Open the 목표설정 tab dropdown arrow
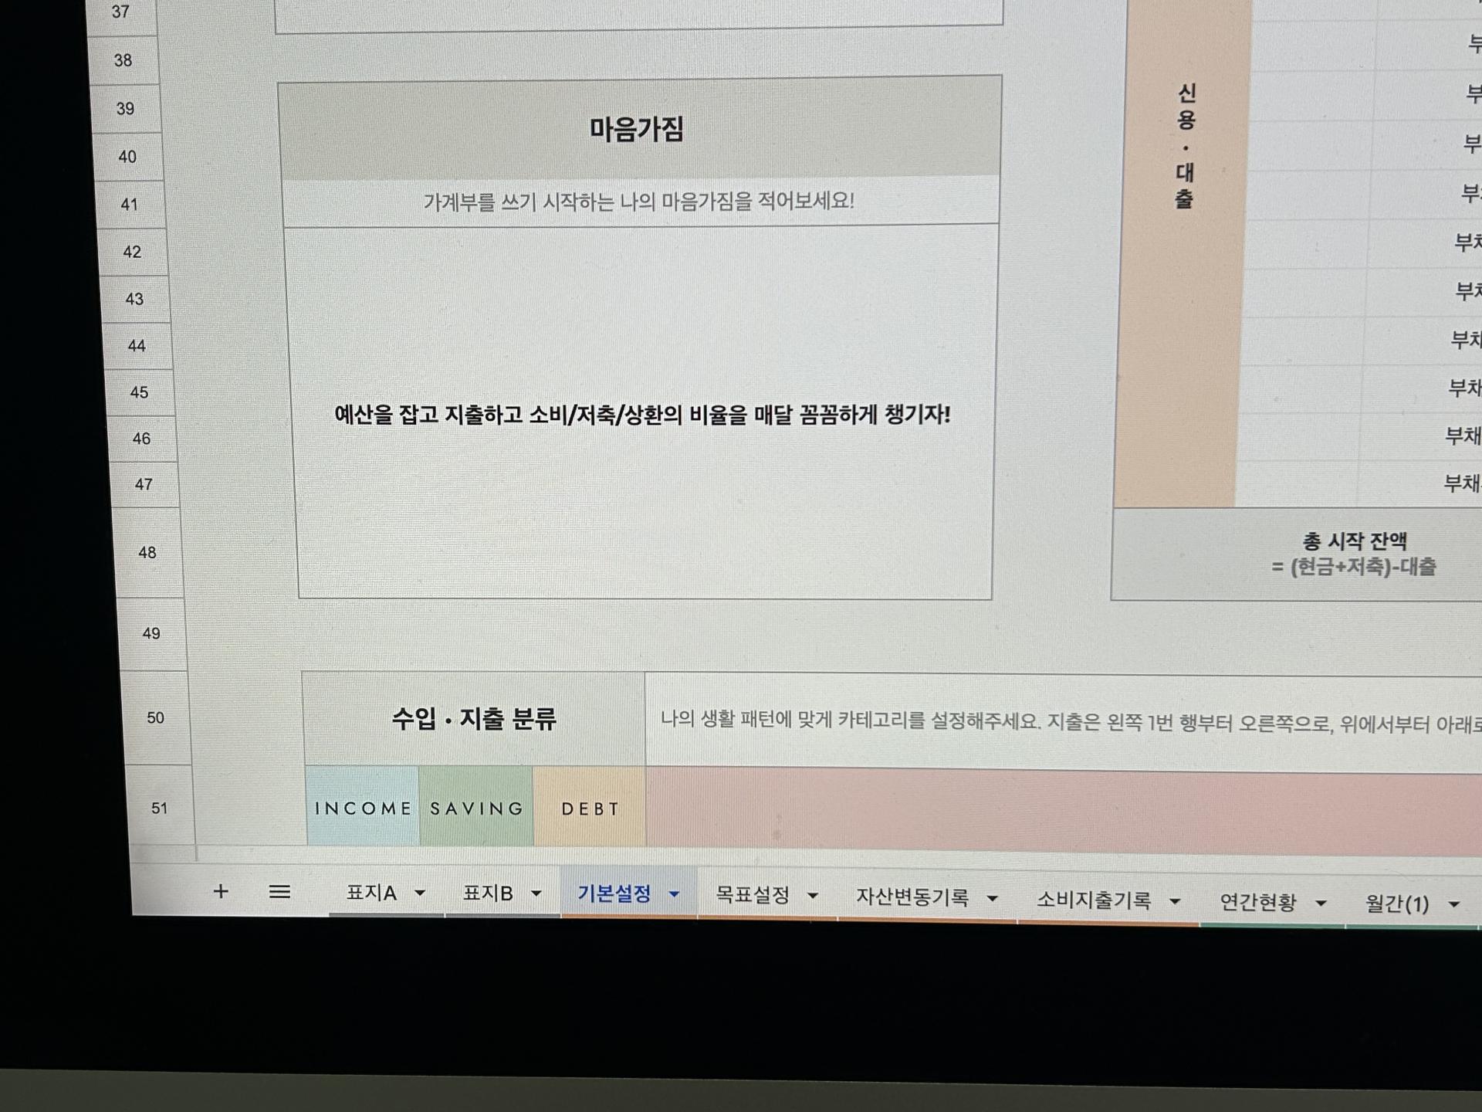 [x=813, y=897]
